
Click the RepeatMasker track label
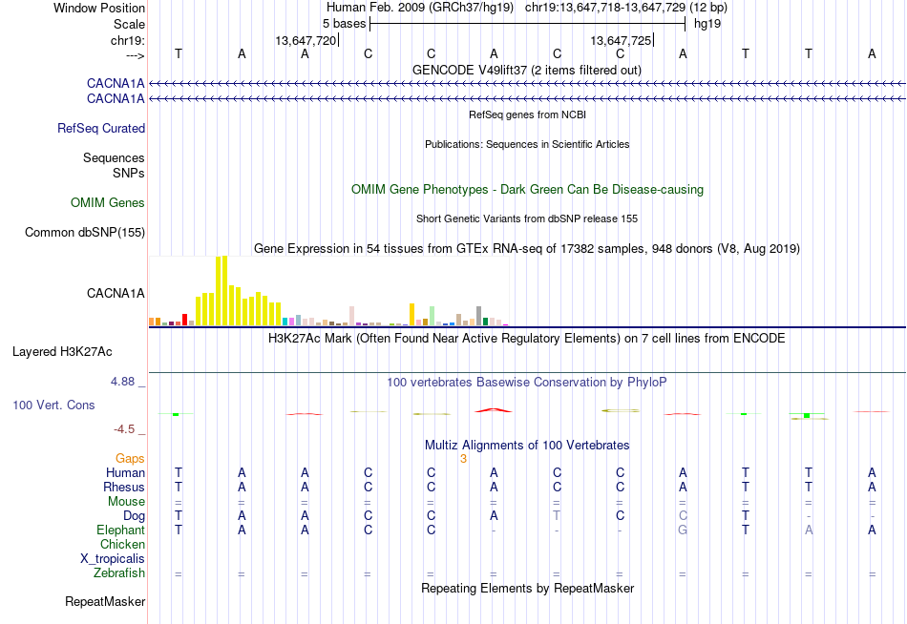pos(105,601)
